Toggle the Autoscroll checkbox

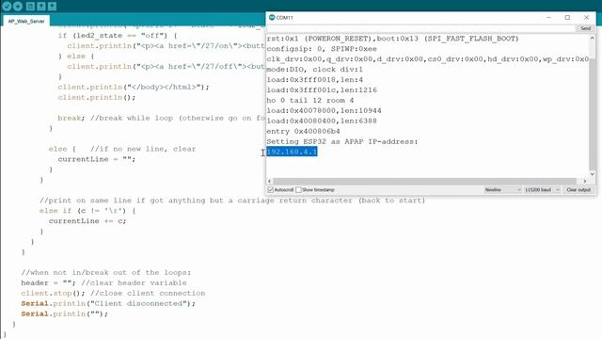pos(270,190)
